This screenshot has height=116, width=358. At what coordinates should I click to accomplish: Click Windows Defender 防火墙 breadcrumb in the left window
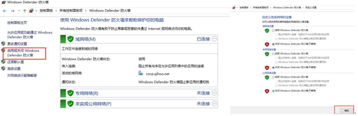(110, 11)
